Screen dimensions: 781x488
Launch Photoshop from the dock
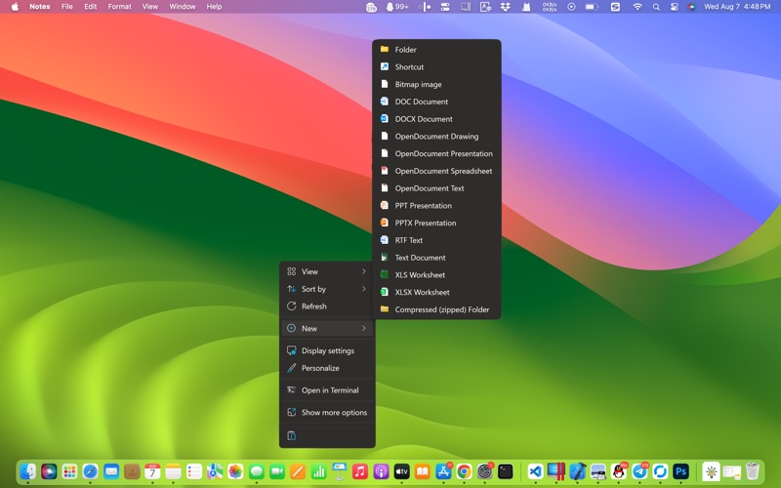coord(681,472)
